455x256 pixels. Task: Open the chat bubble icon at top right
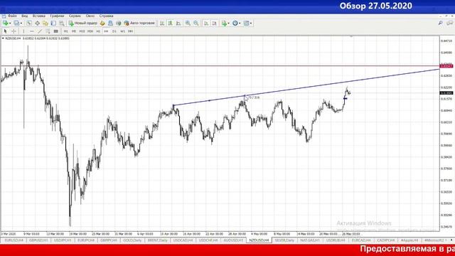[449, 23]
